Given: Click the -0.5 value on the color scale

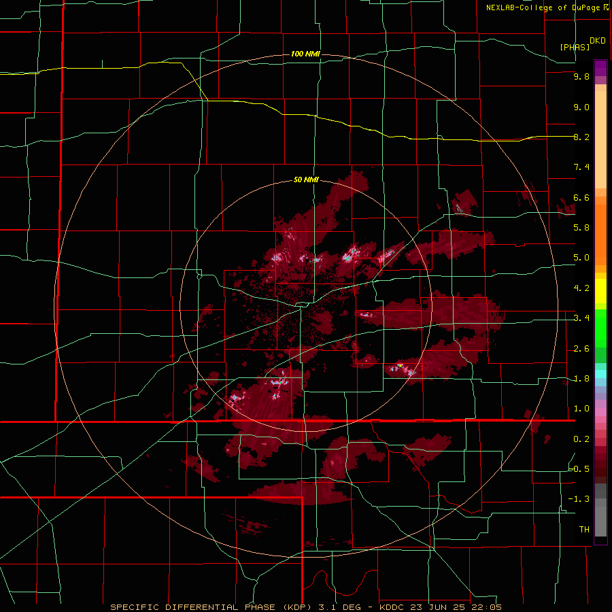Looking at the screenshot, I should tap(579, 469).
